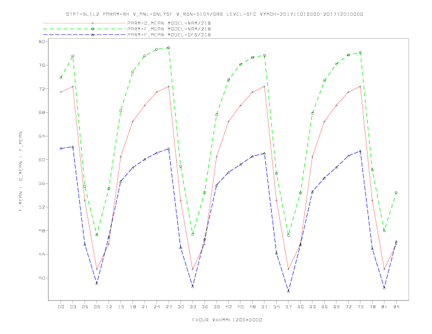This screenshot has height=334, width=432.
Task: Click the blue GFS forecast point at hour 57
Action: tap(289, 291)
